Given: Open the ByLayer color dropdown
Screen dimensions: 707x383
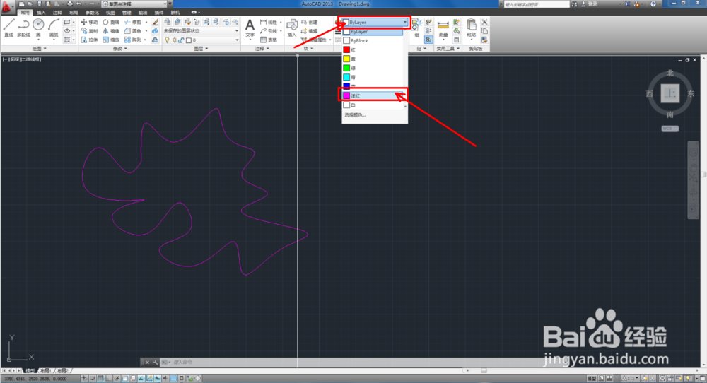Looking at the screenshot, I should [375, 22].
